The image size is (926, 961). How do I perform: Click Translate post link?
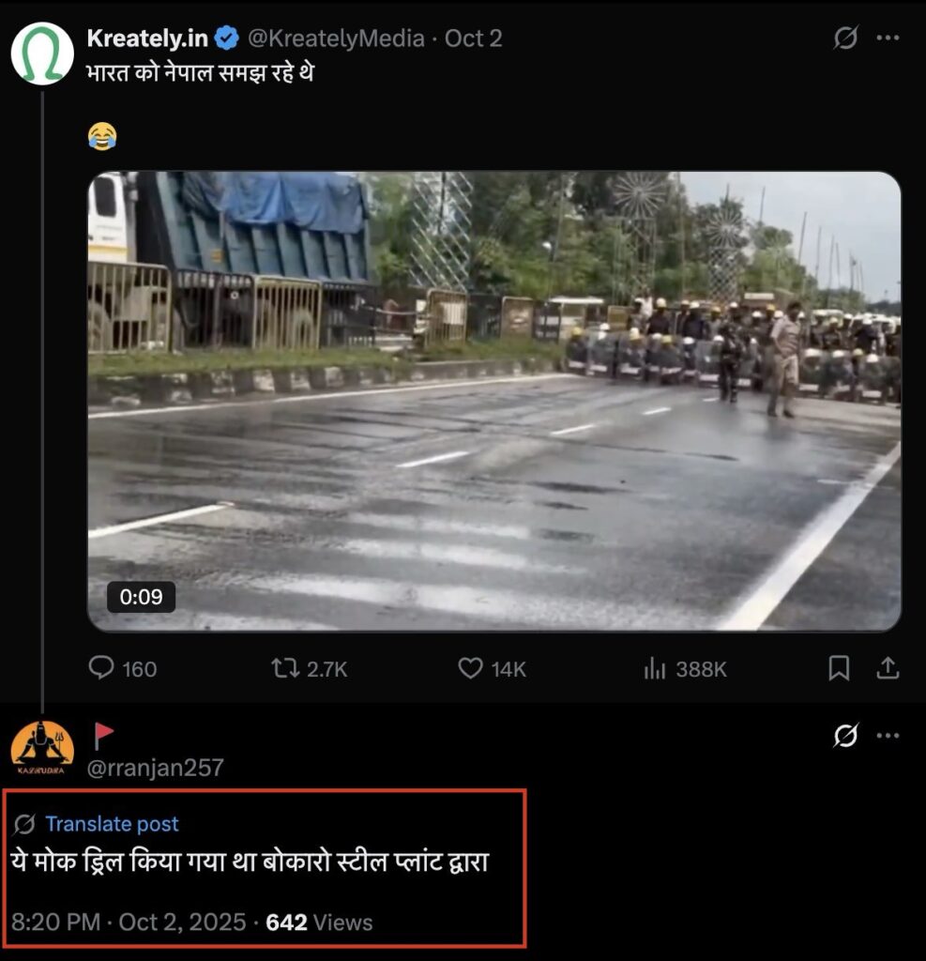coord(112,824)
